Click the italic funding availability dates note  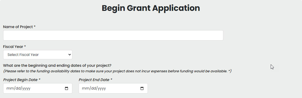pyautogui.click(x=117, y=71)
